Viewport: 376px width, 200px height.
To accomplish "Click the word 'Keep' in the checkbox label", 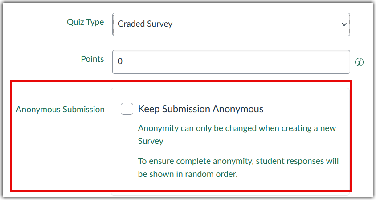I will click(148, 109).
